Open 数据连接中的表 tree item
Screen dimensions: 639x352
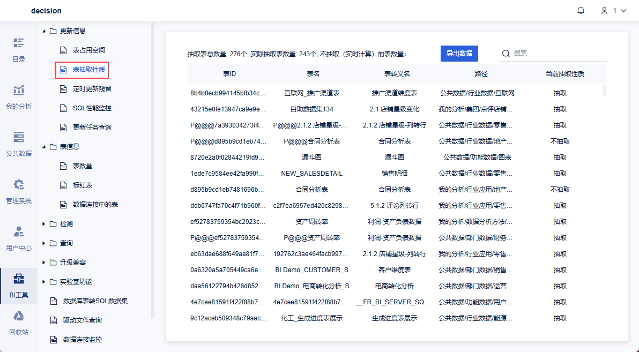(x=95, y=205)
